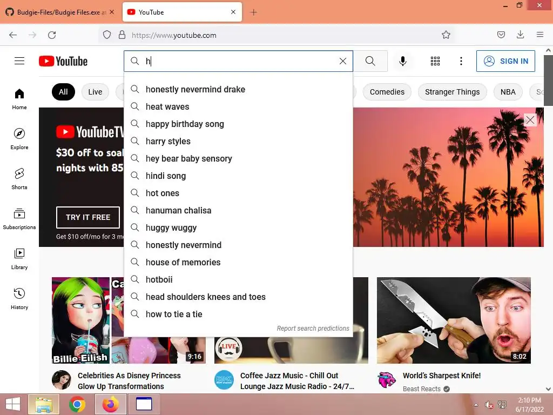Choose suggestion hanuman chalisa
553x415 pixels.
click(x=238, y=210)
